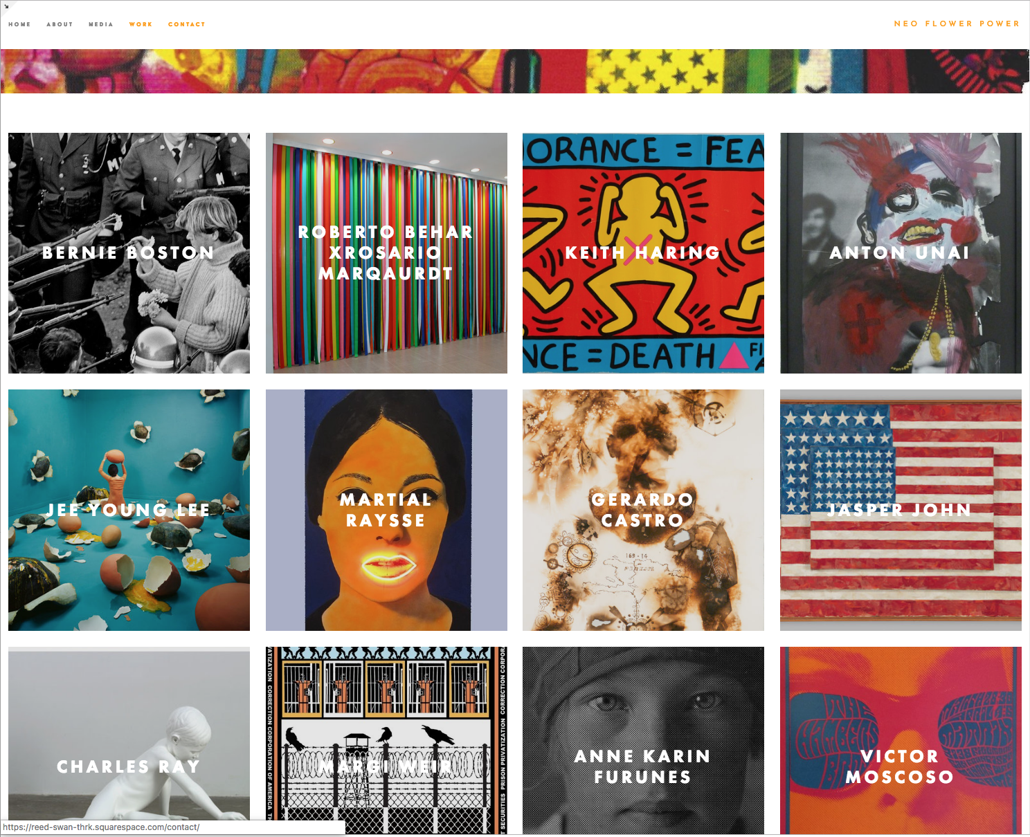Image resolution: width=1030 pixels, height=837 pixels.
Task: Open the Home navigation link
Action: [x=19, y=24]
